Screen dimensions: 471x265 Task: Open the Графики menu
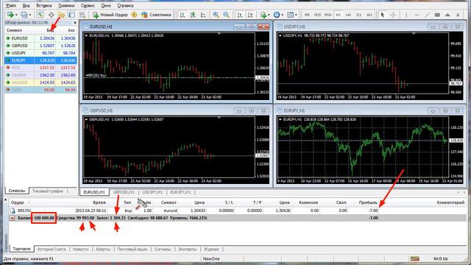pyautogui.click(x=66, y=5)
